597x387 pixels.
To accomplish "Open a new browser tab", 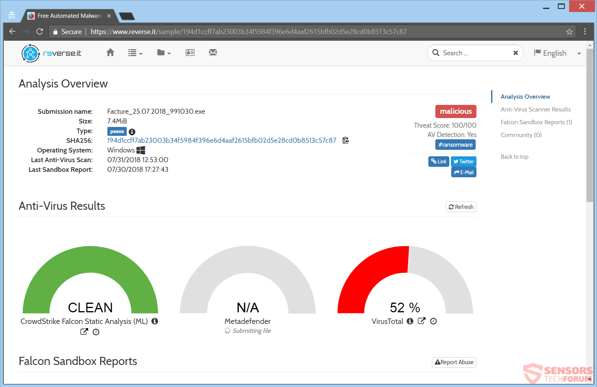I will [x=127, y=16].
